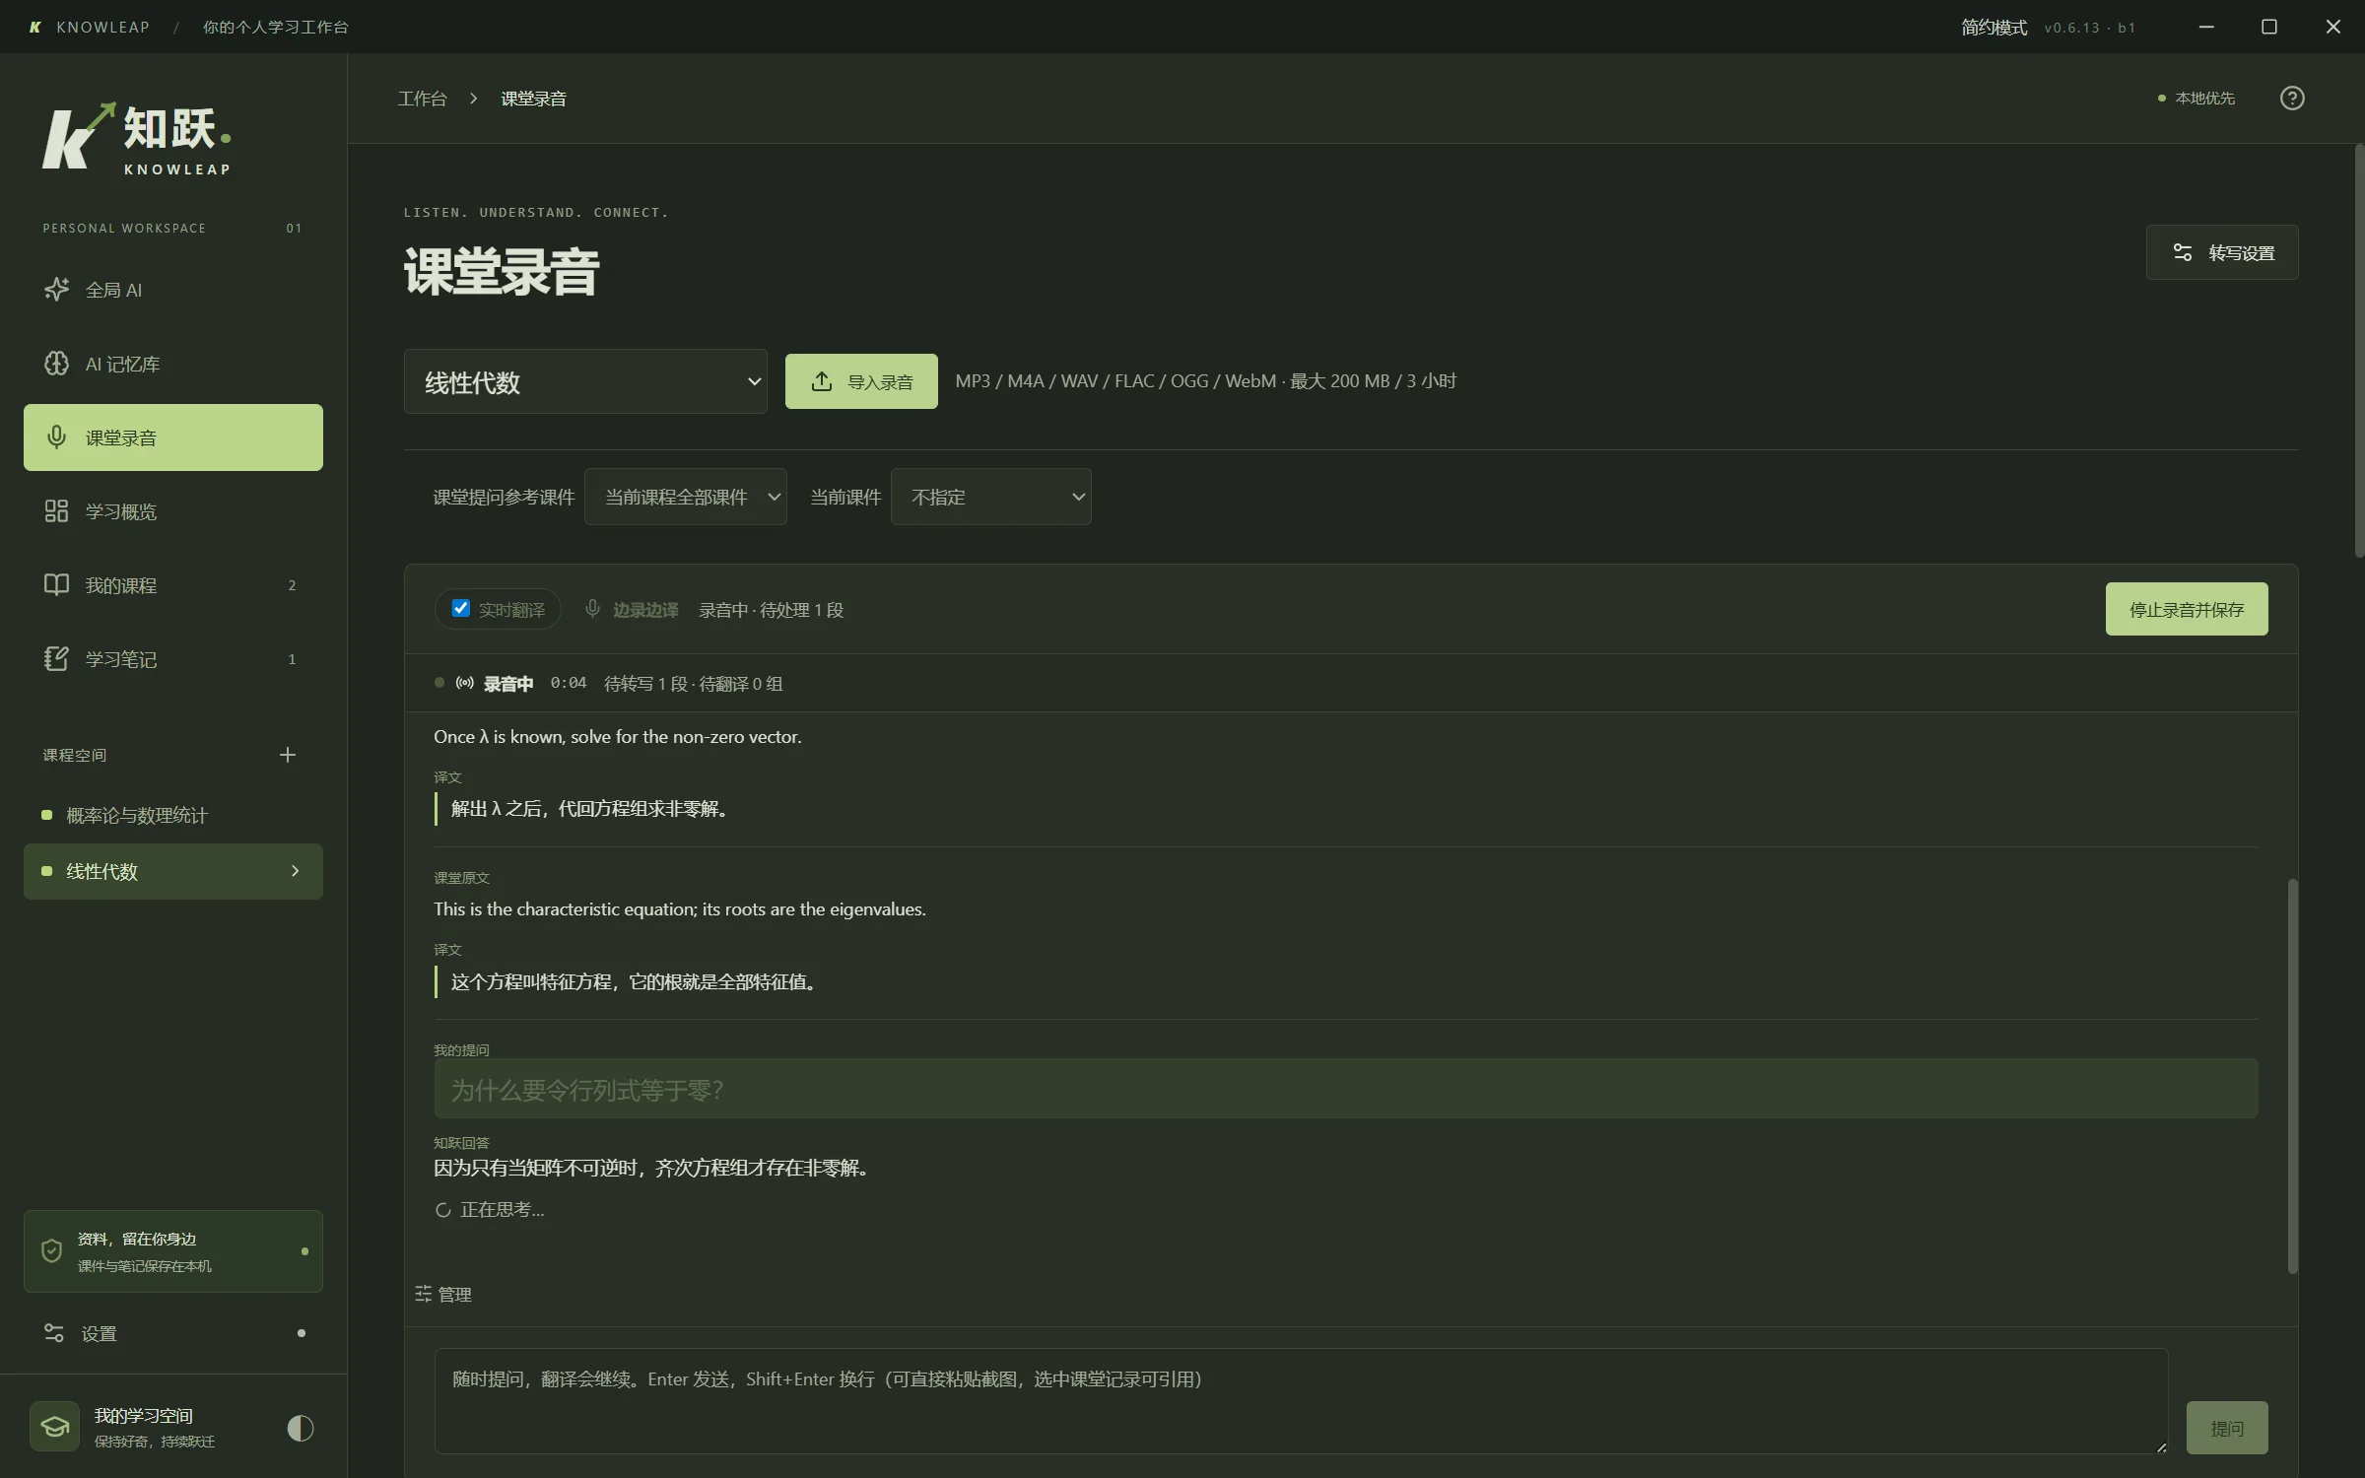Screen dimensions: 2365x1478
Task: Click the 录音中 broadcast signal icon
Action: [465, 683]
